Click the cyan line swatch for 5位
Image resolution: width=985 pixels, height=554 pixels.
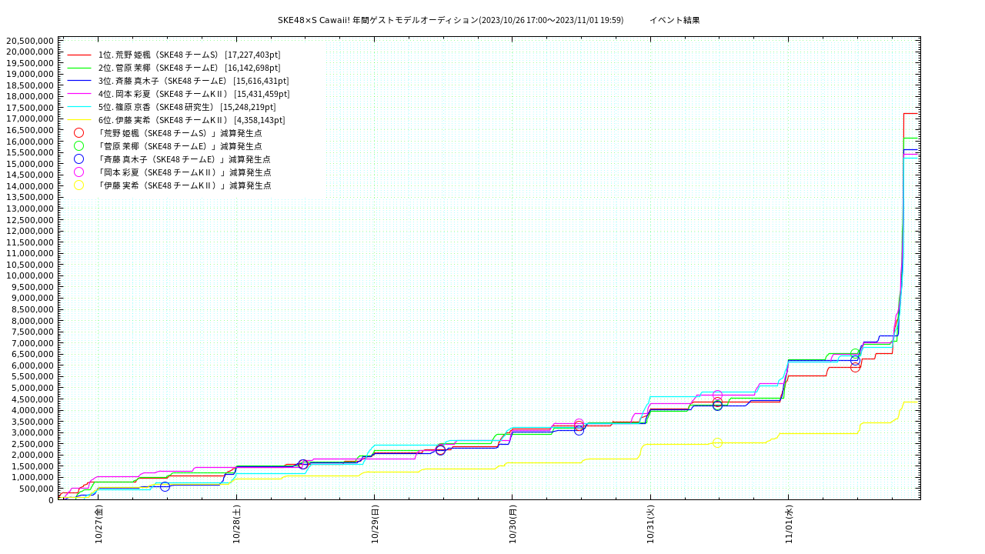(78, 107)
